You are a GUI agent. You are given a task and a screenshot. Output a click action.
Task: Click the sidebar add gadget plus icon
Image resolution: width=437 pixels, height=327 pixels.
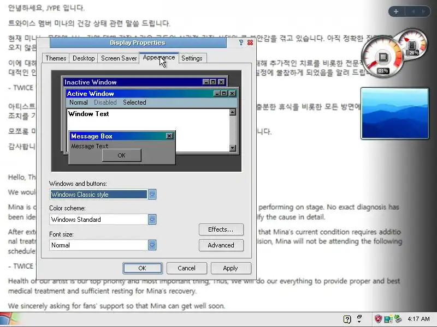tap(396, 11)
